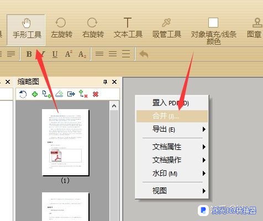
Task: Toggle bold formatting
Action: (x=29, y=54)
